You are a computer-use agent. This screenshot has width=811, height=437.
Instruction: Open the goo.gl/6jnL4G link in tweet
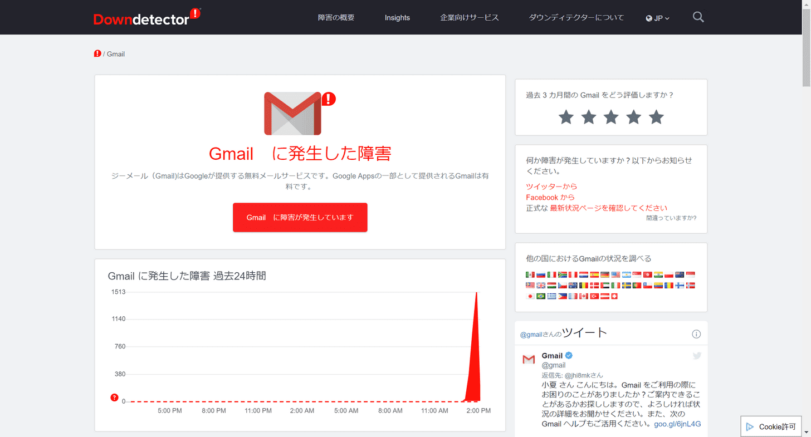[677, 424]
